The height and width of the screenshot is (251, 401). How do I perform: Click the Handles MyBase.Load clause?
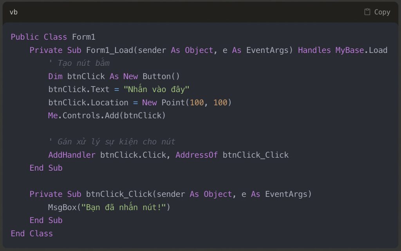(x=343, y=50)
